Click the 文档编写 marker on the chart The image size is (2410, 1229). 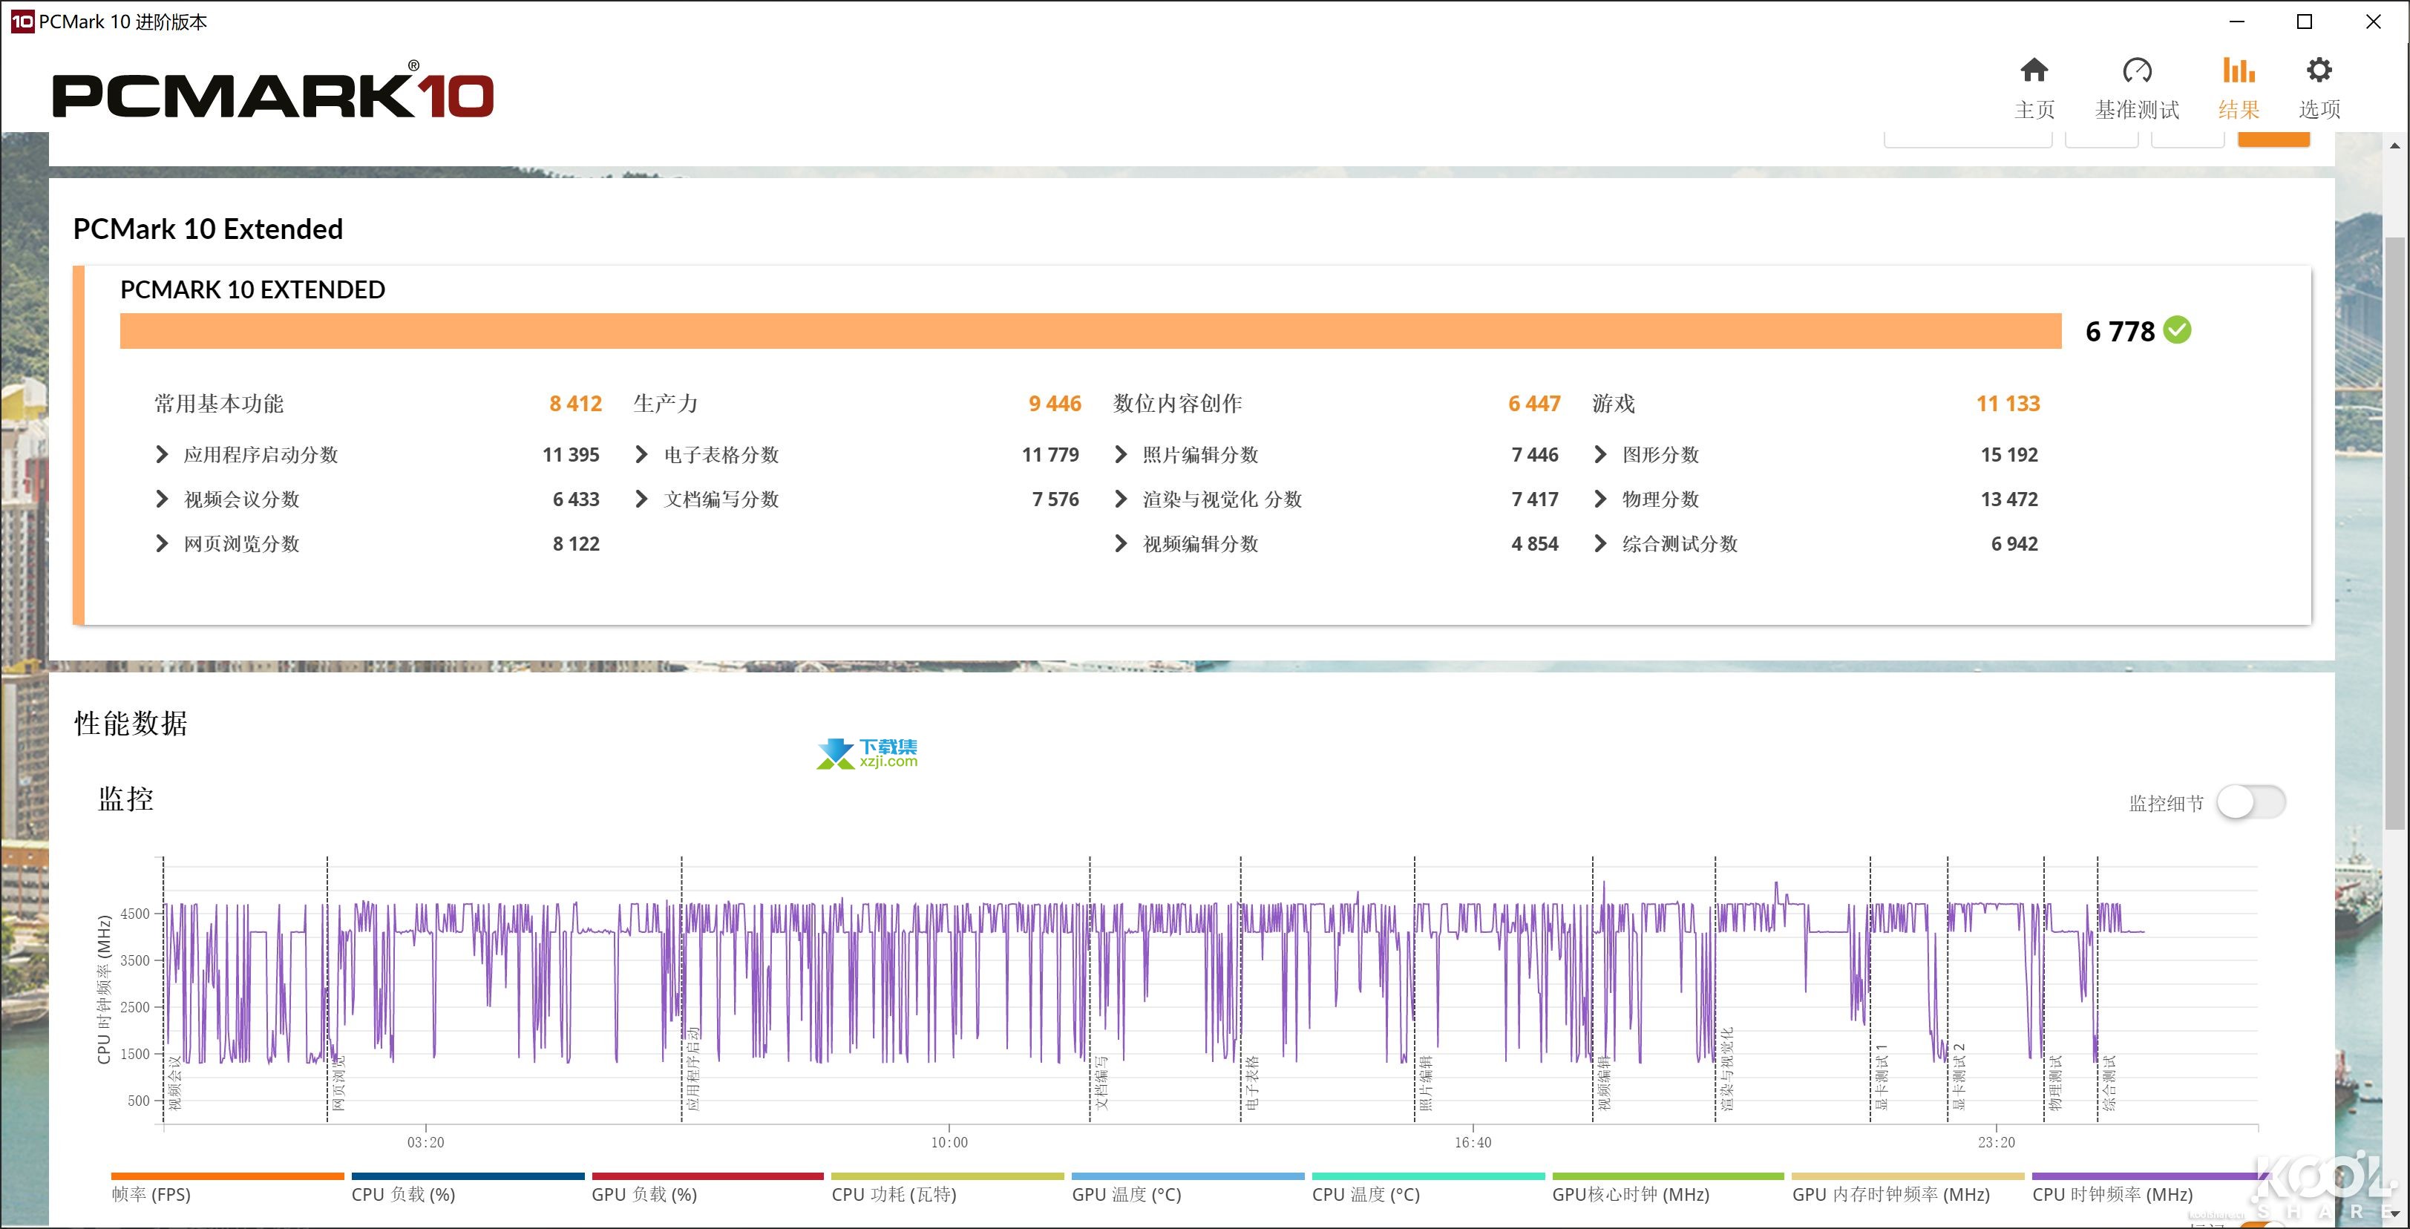(x=1101, y=1083)
